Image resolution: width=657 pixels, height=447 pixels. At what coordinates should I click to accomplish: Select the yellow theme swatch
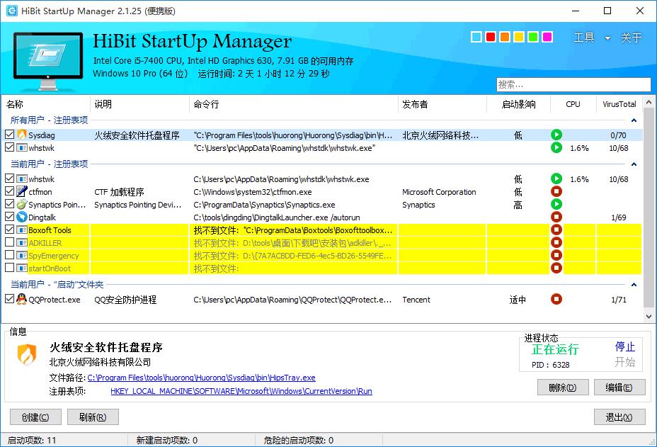click(x=519, y=37)
